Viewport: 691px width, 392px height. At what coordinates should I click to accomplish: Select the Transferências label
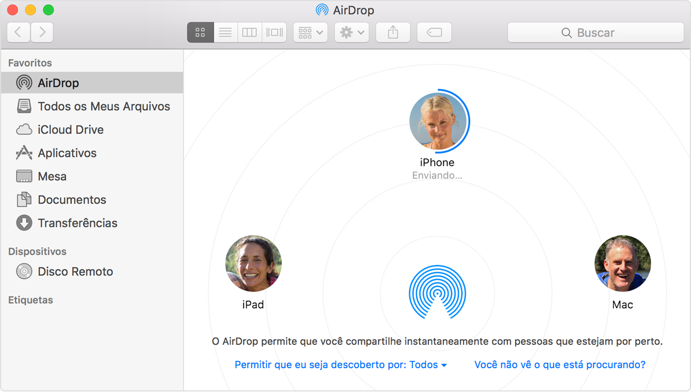pos(77,223)
